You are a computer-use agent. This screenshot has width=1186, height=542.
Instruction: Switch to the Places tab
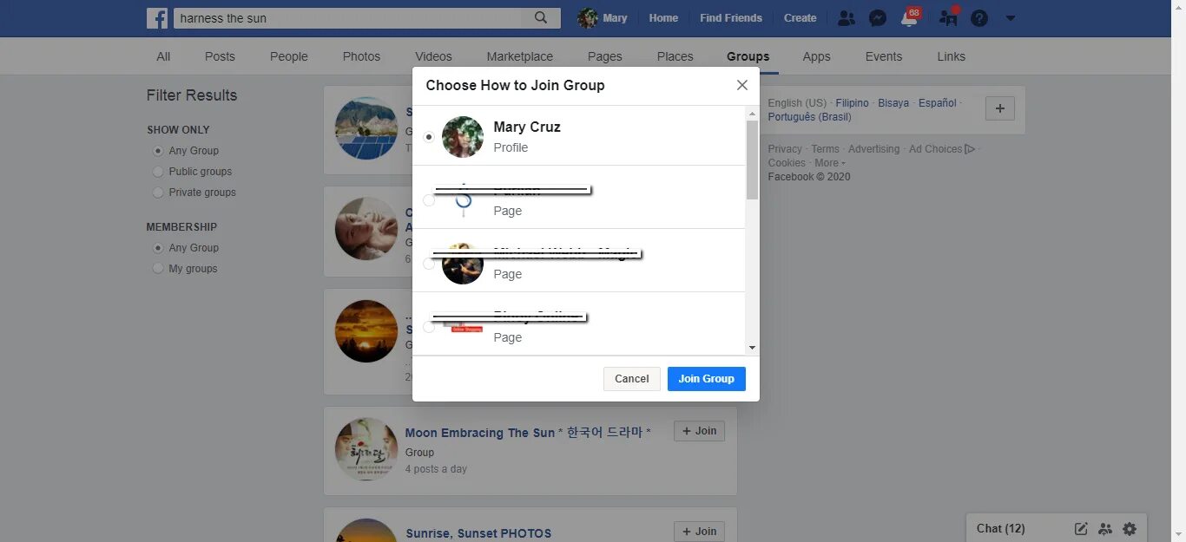[x=675, y=56]
